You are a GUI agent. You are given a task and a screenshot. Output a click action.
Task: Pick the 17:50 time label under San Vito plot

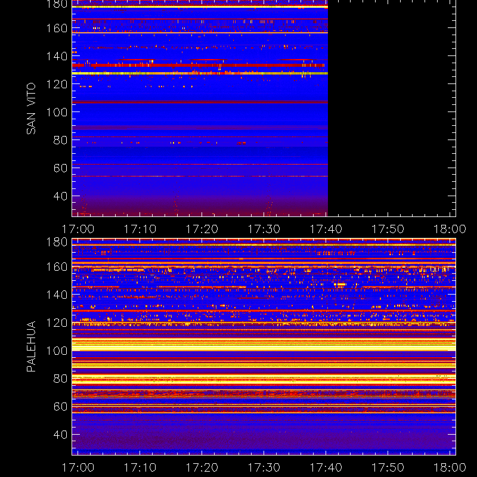[x=388, y=229]
